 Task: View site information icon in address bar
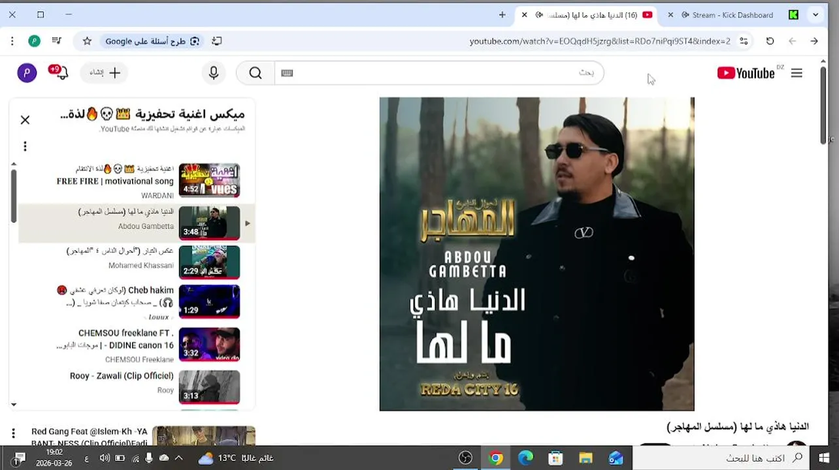(x=744, y=41)
